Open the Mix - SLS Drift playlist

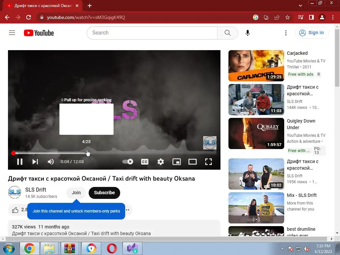coord(256,208)
